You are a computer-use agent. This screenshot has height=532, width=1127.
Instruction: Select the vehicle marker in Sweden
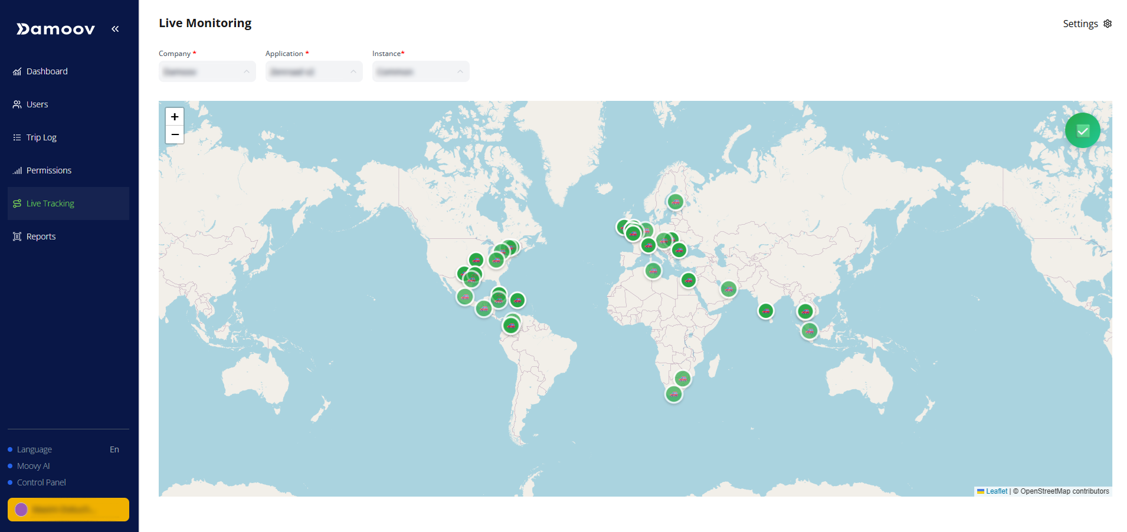coord(675,202)
